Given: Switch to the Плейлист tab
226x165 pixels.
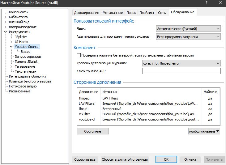Looking at the screenshot, I should [x=147, y=13].
